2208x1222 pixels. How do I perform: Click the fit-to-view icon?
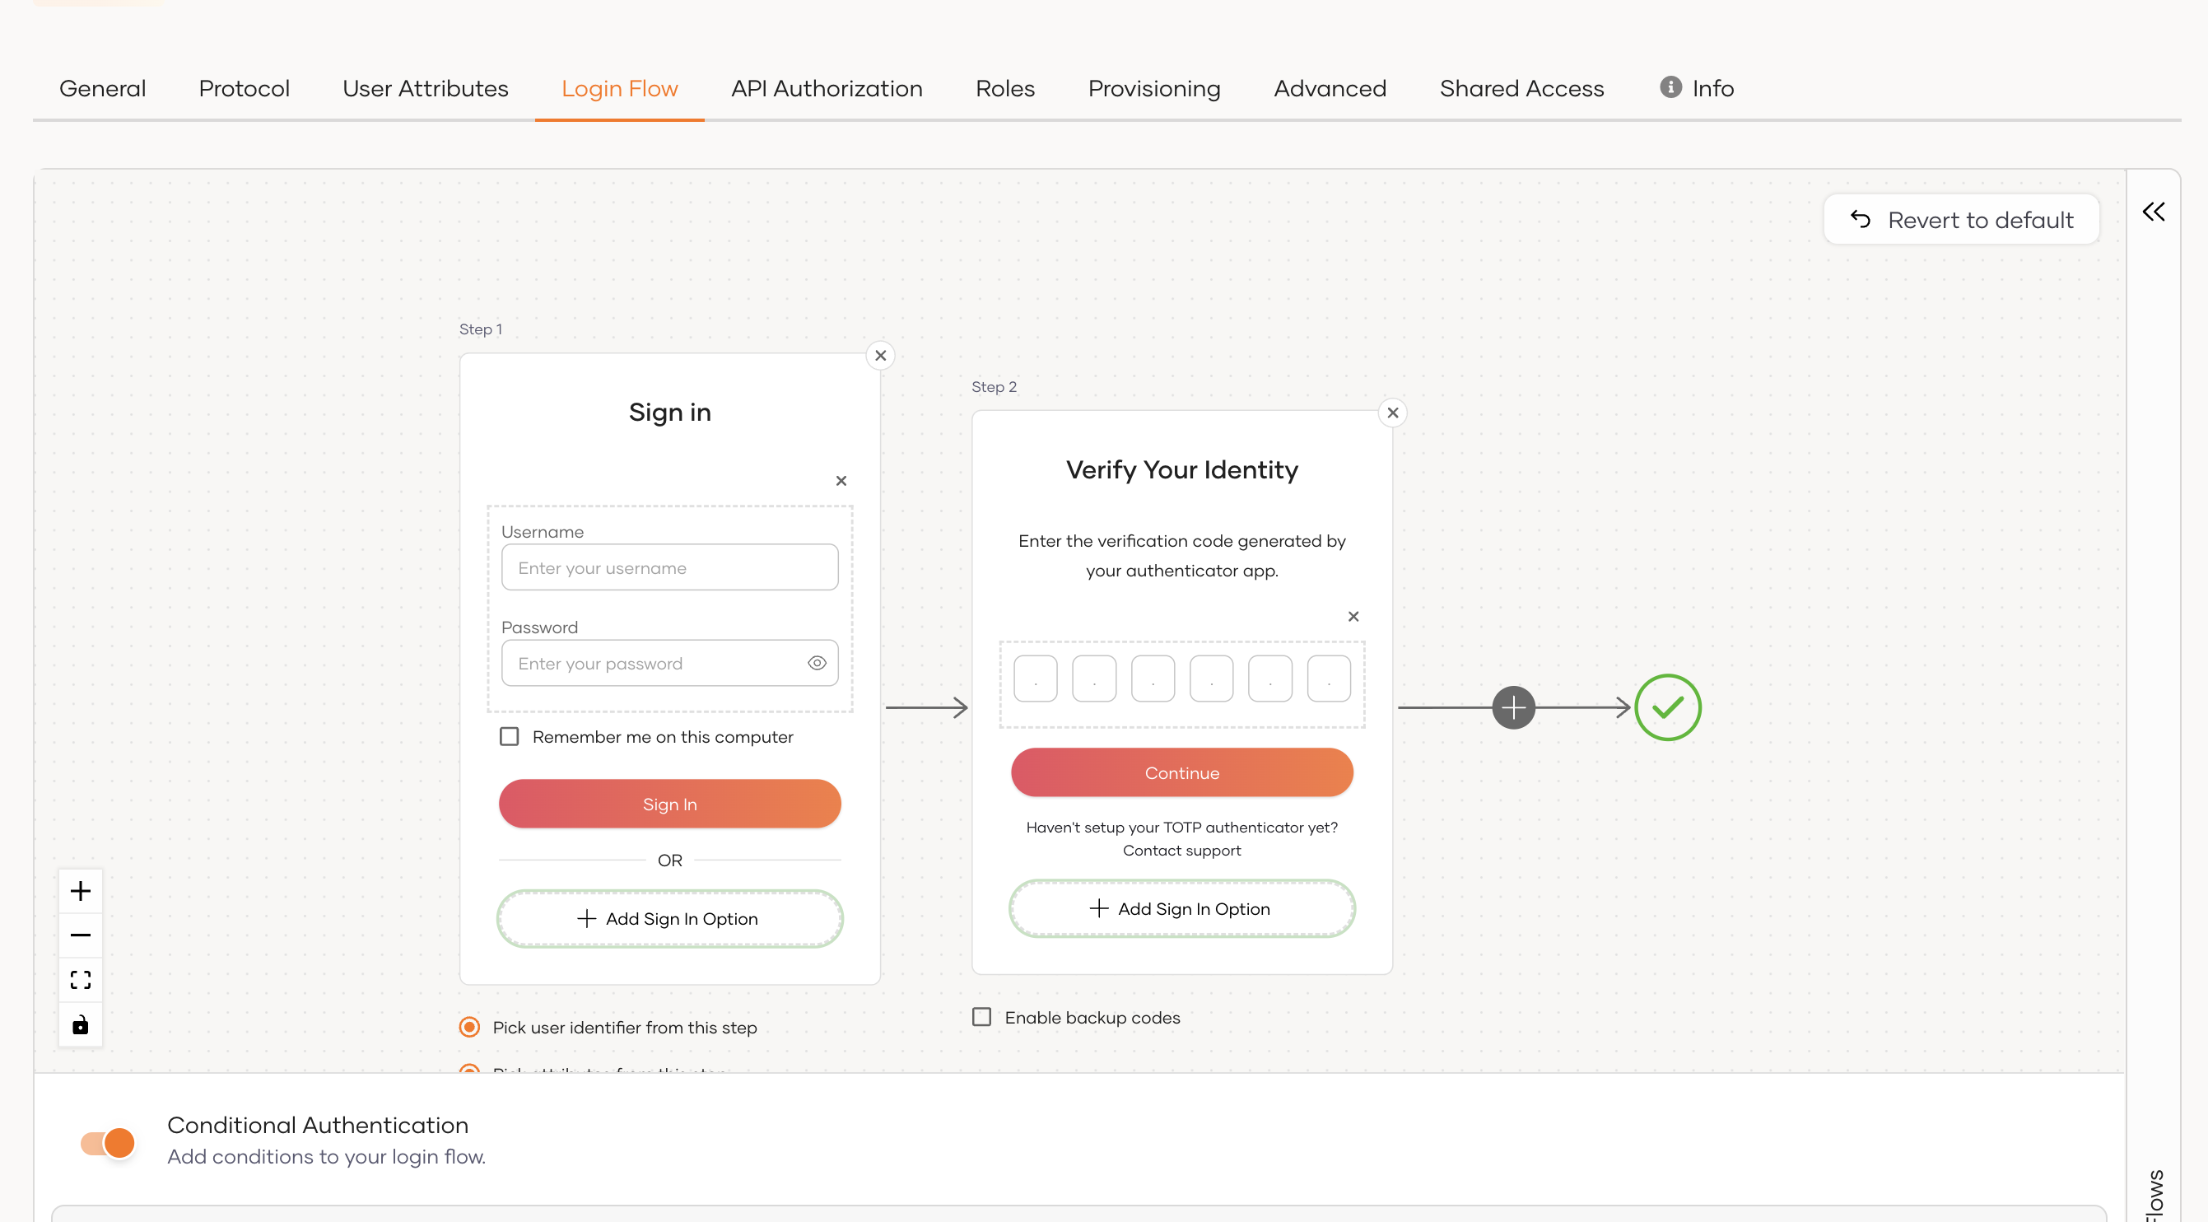pos(80,979)
